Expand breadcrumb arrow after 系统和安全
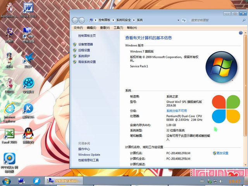The width and height of the screenshot is (248, 186). (134, 20)
